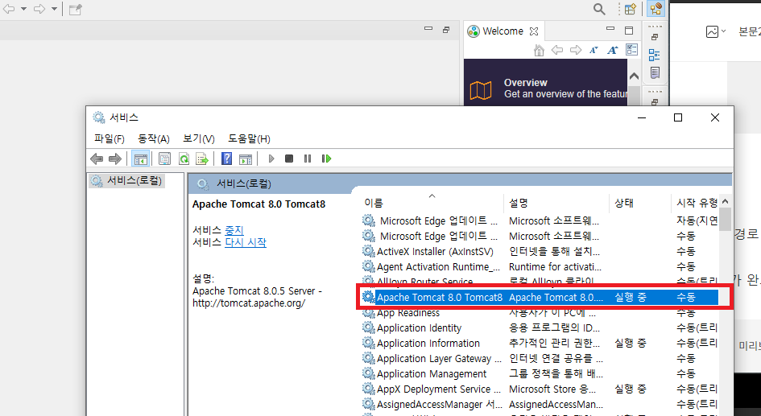The width and height of the screenshot is (761, 416).
Task: Click the Eclipse pin editor icon
Action: coord(75,9)
